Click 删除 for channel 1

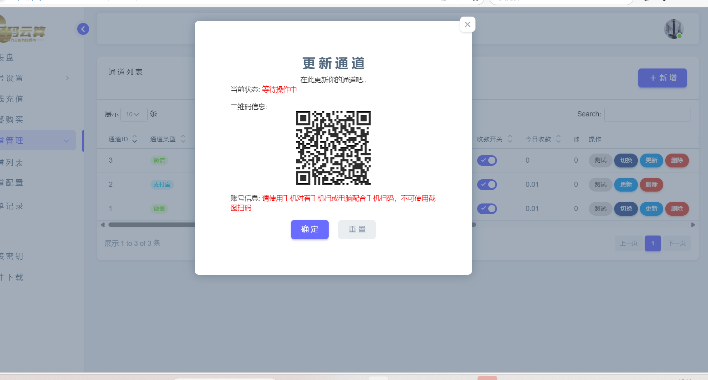pos(677,209)
